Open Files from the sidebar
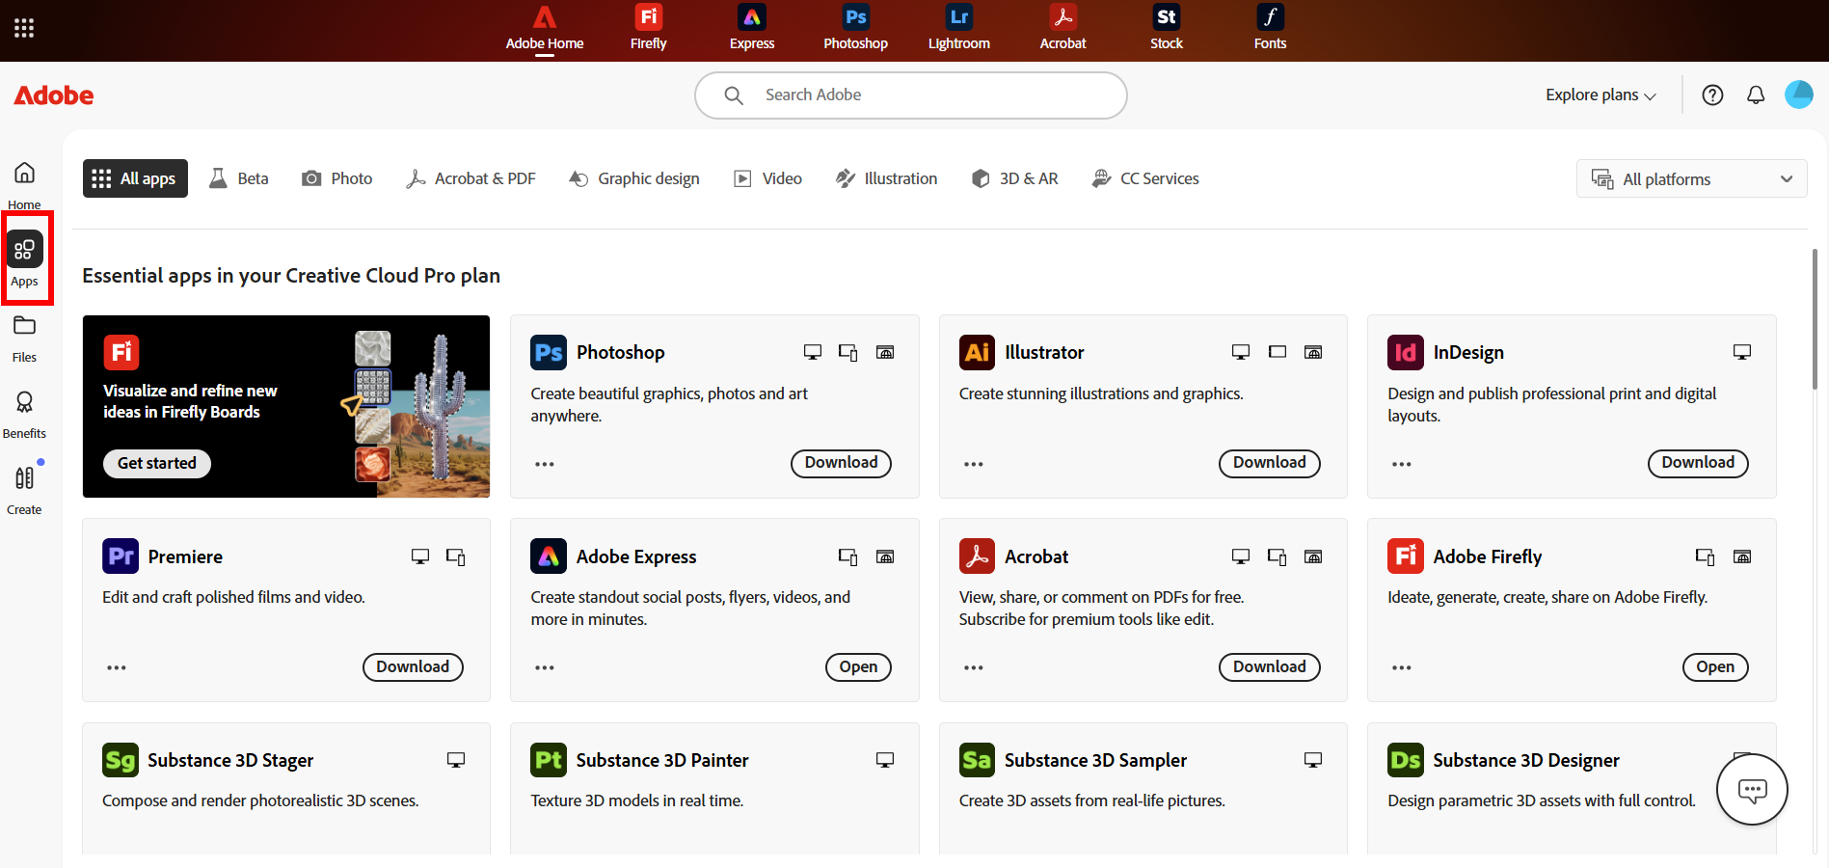Image resolution: width=1829 pixels, height=868 pixels. 24,335
